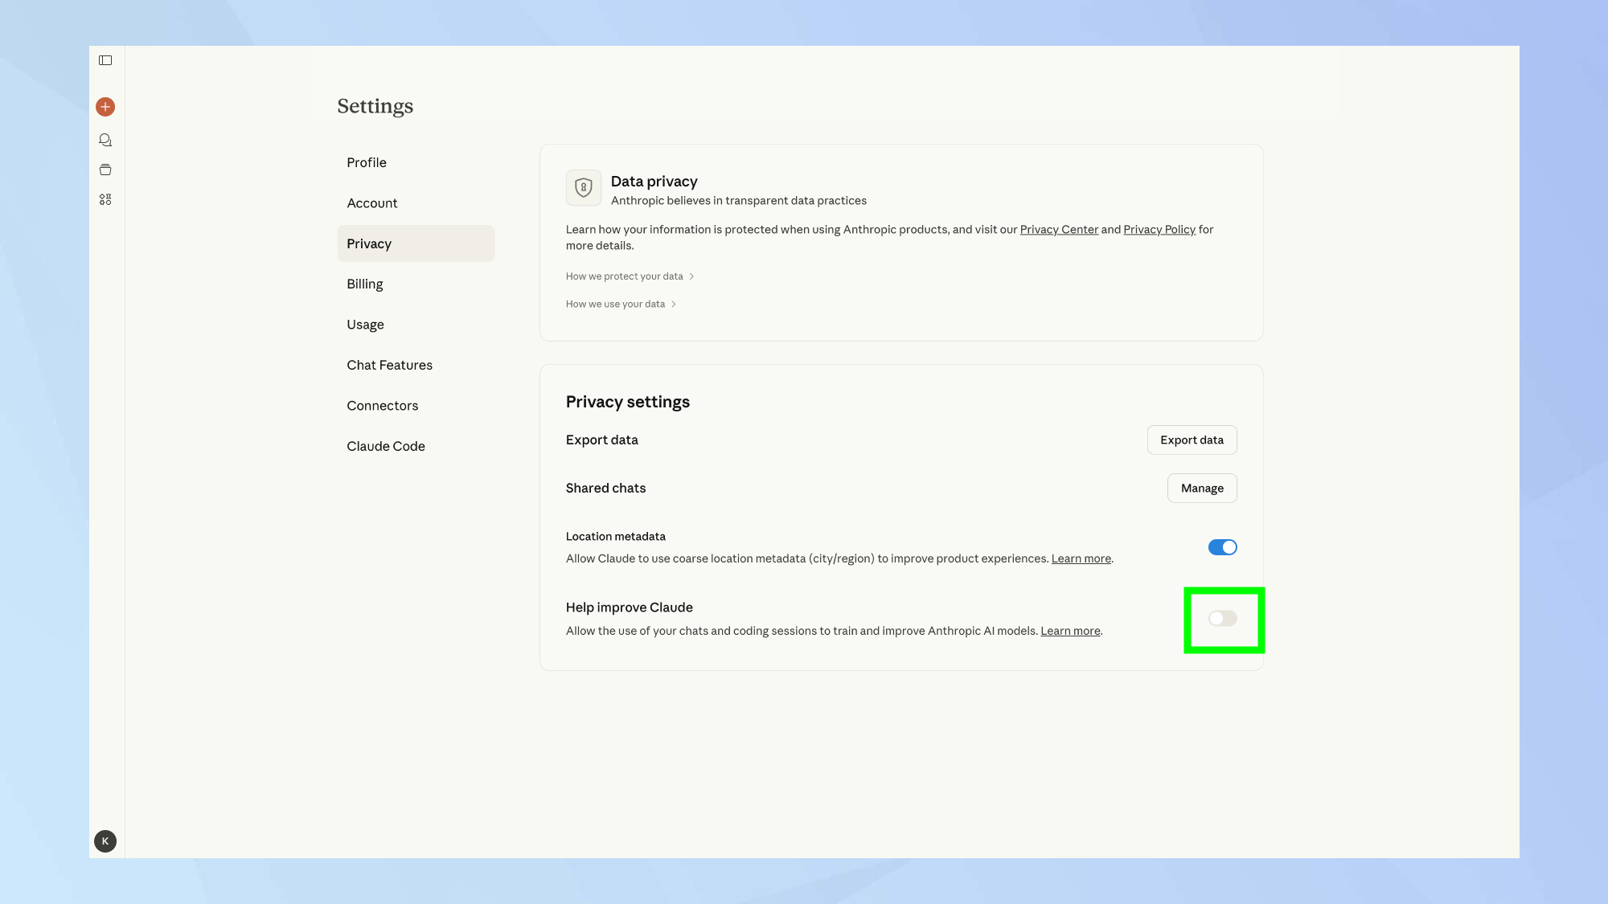Open the user avatar K menu
This screenshot has height=904, width=1608.
pos(105,841)
